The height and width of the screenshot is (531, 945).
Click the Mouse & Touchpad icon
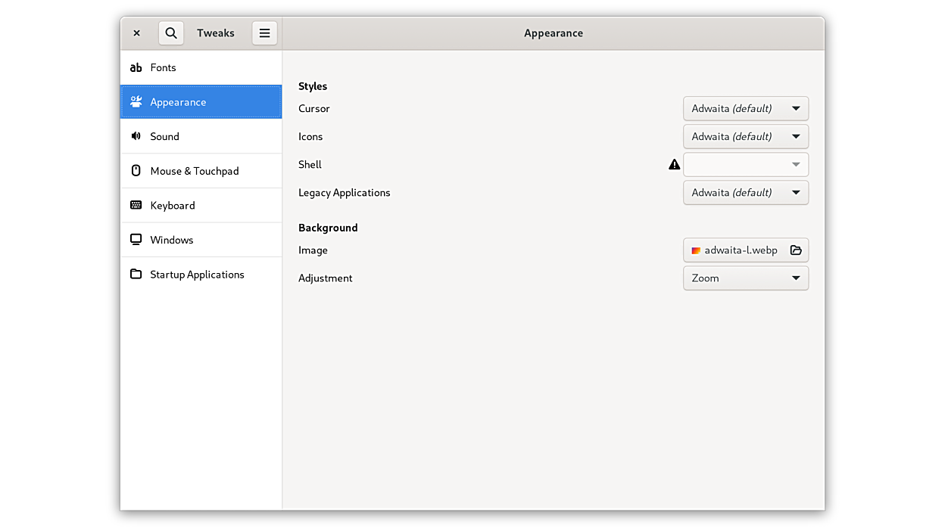click(136, 171)
